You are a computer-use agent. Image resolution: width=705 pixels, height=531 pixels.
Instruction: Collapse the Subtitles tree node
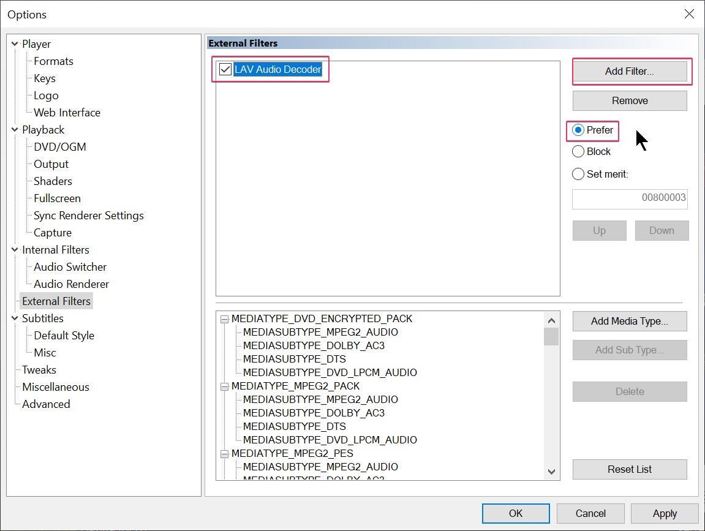pos(15,318)
